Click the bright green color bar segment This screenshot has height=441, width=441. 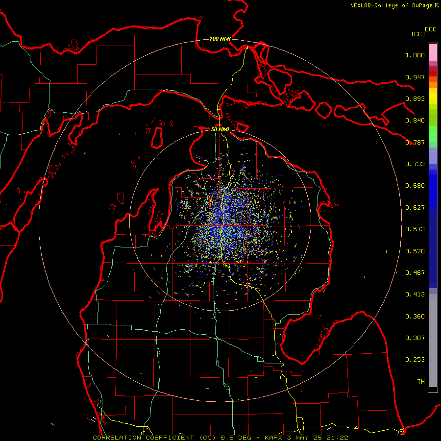tap(433, 134)
